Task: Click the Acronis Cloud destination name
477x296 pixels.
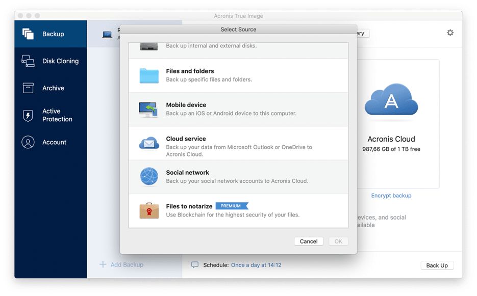Action: tap(391, 139)
